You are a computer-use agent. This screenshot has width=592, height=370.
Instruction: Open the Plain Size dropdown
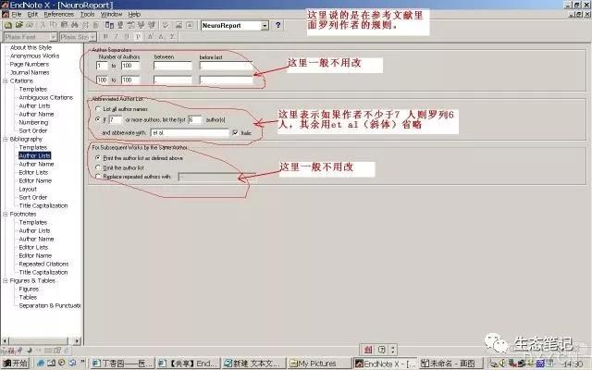[x=92, y=37]
